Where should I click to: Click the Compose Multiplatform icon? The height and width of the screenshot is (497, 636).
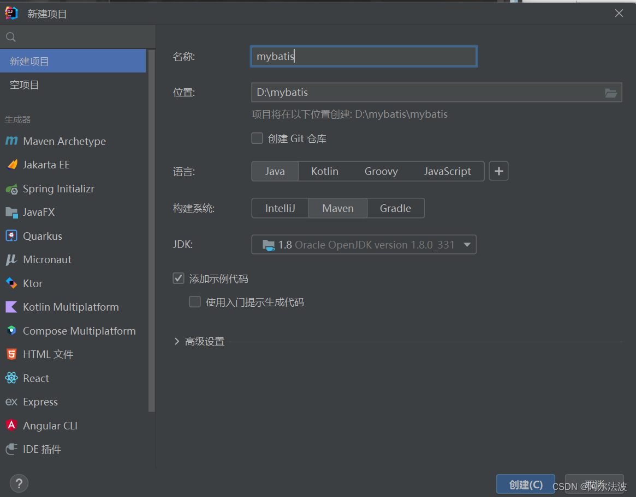[11, 331]
